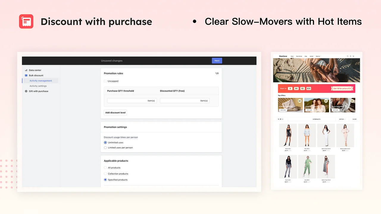The image size is (381, 214).
Task: Select Limited uses per person
Action: 105,147
